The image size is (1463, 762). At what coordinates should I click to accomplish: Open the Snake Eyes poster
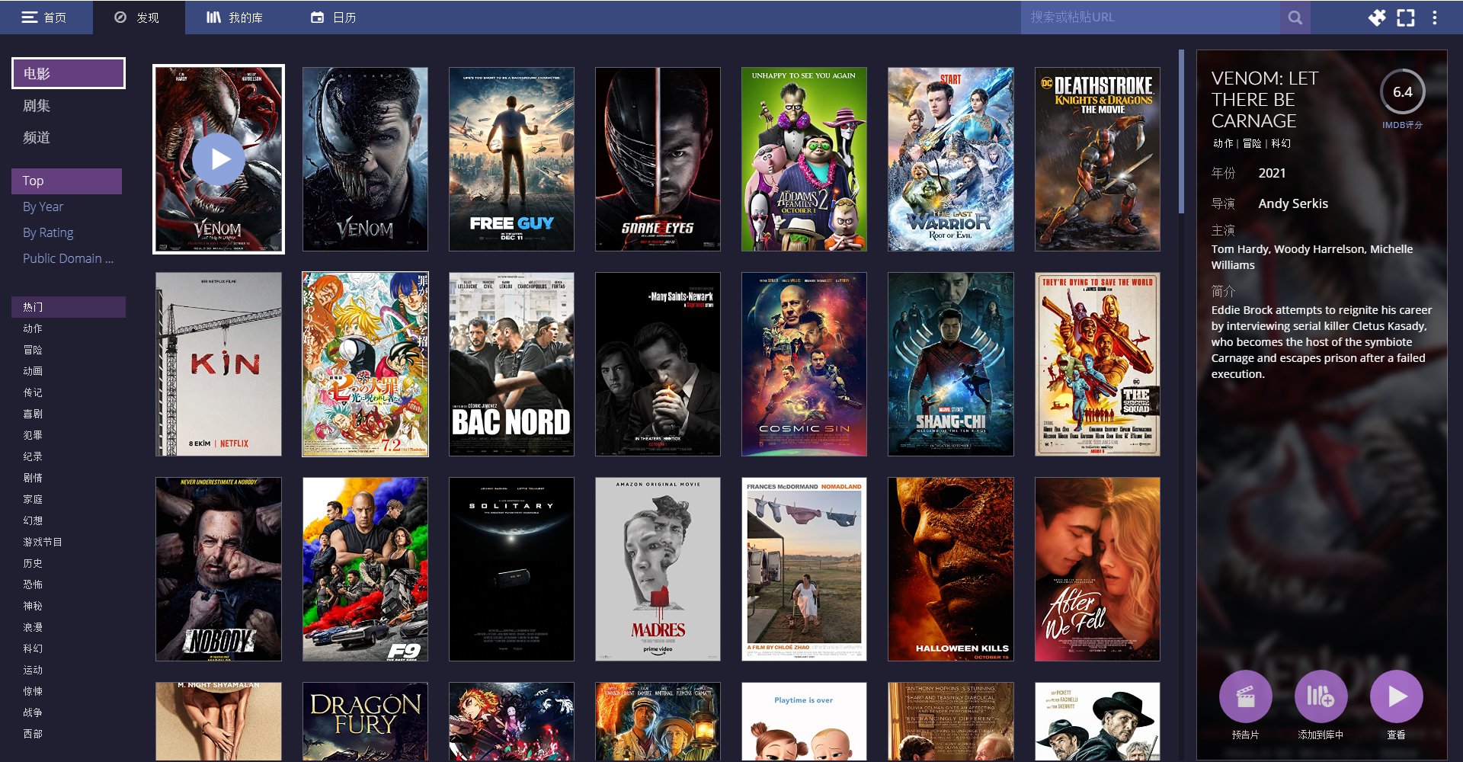pyautogui.click(x=658, y=159)
